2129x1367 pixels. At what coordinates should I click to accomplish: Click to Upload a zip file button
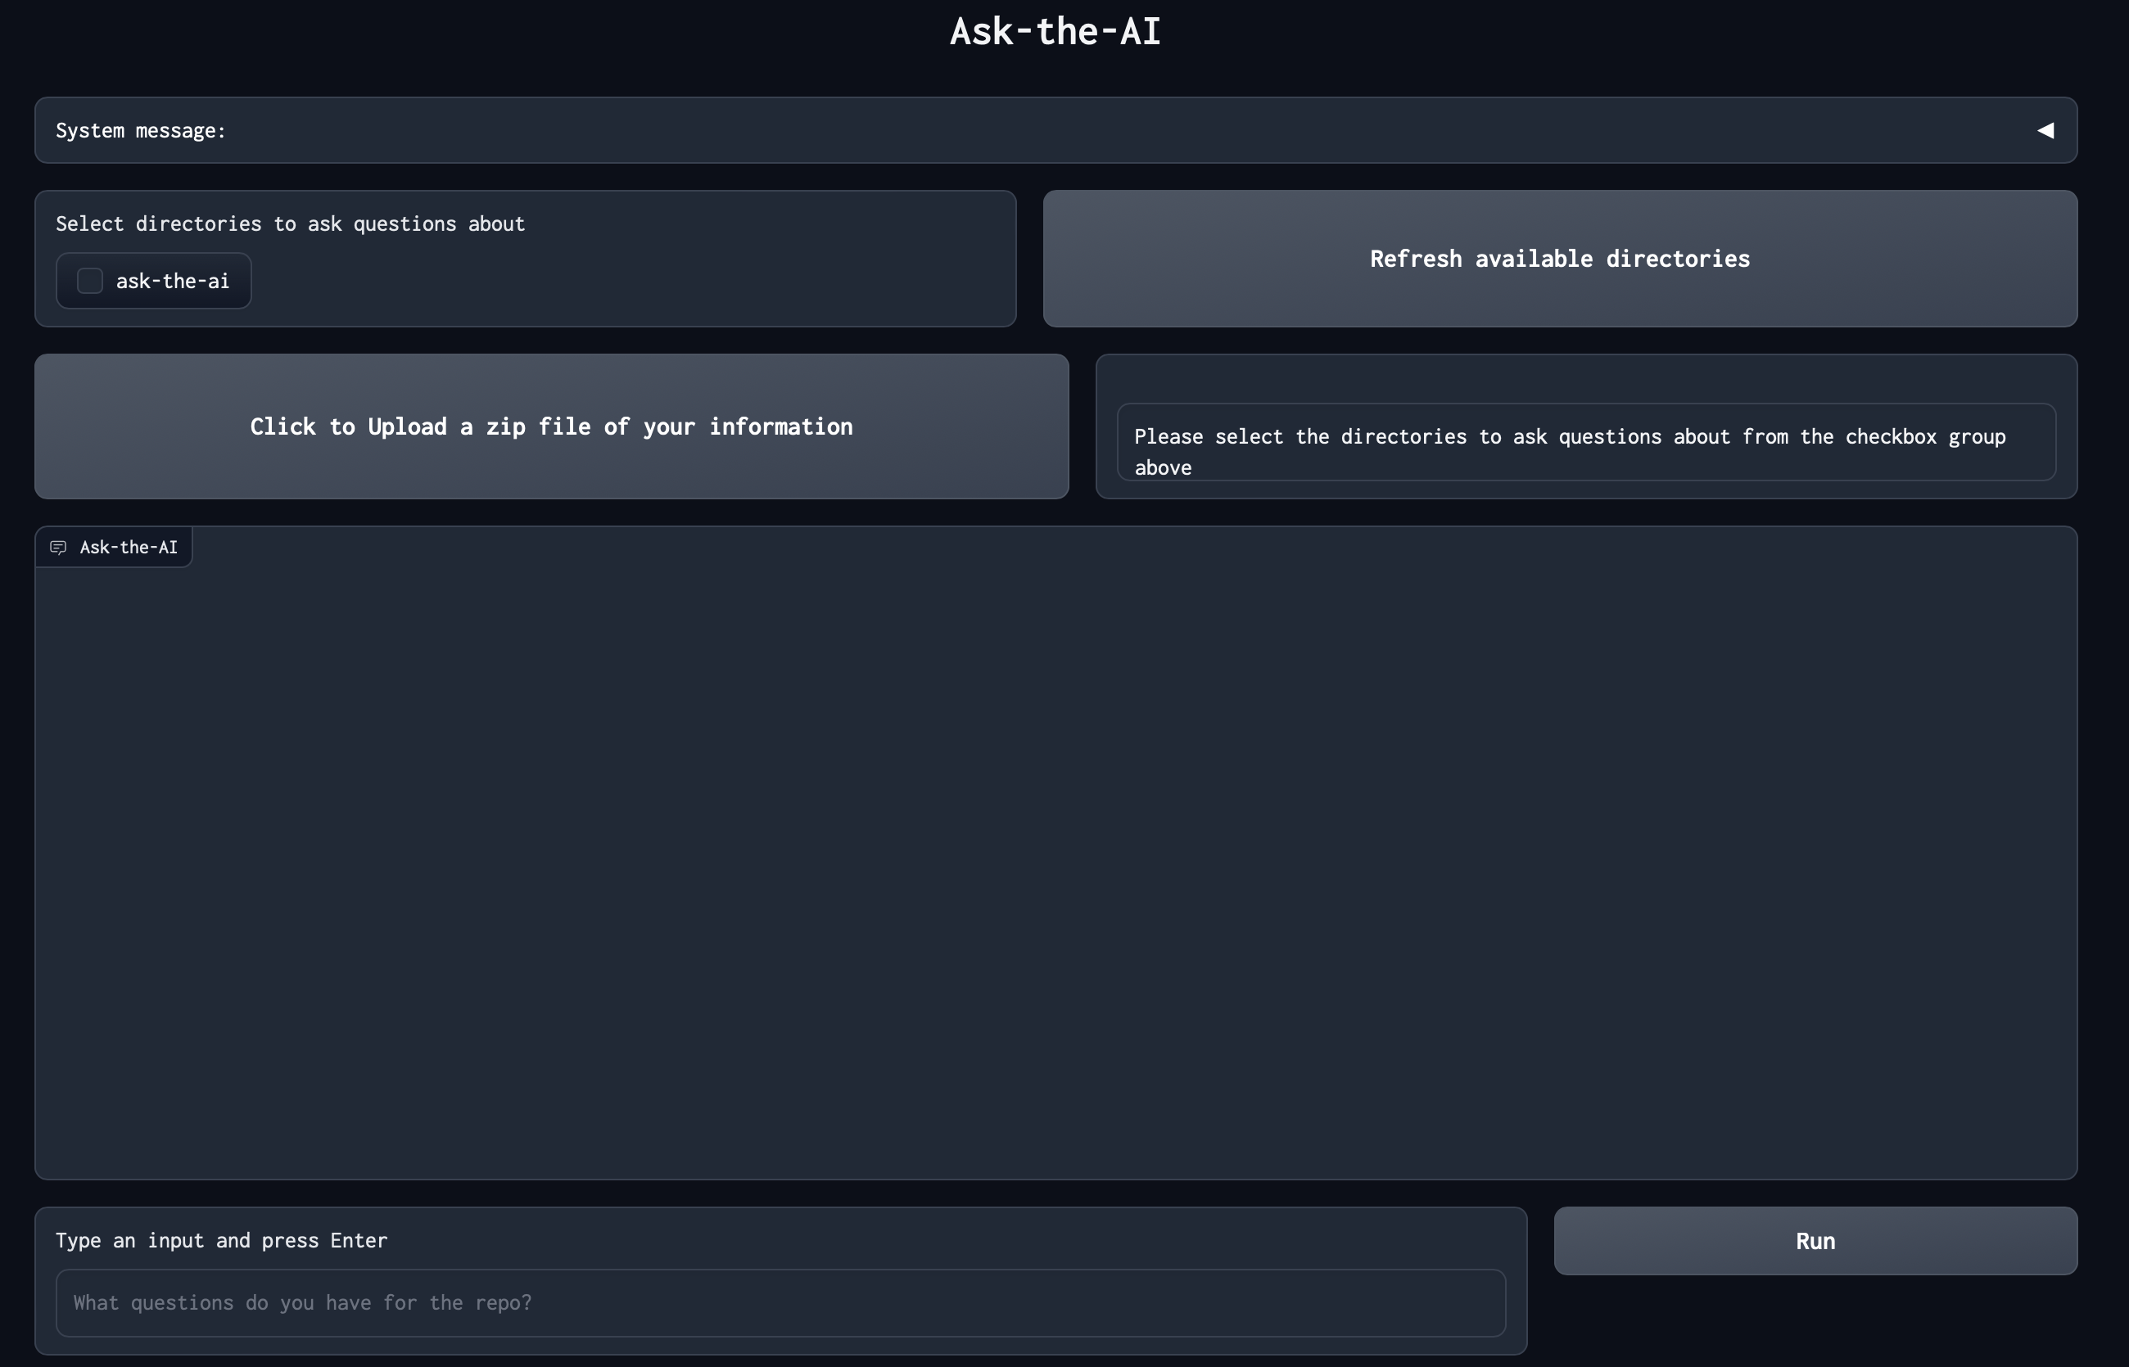point(551,427)
